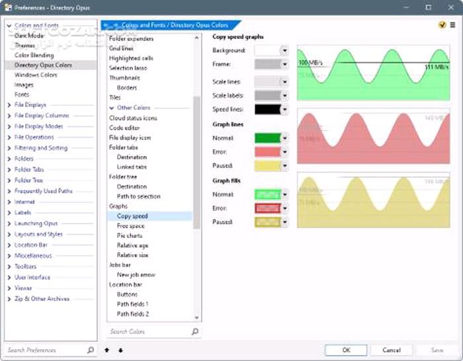This screenshot has height=361, width=463.
Task: Click the Search Colors magnifier icon
Action: point(195,331)
